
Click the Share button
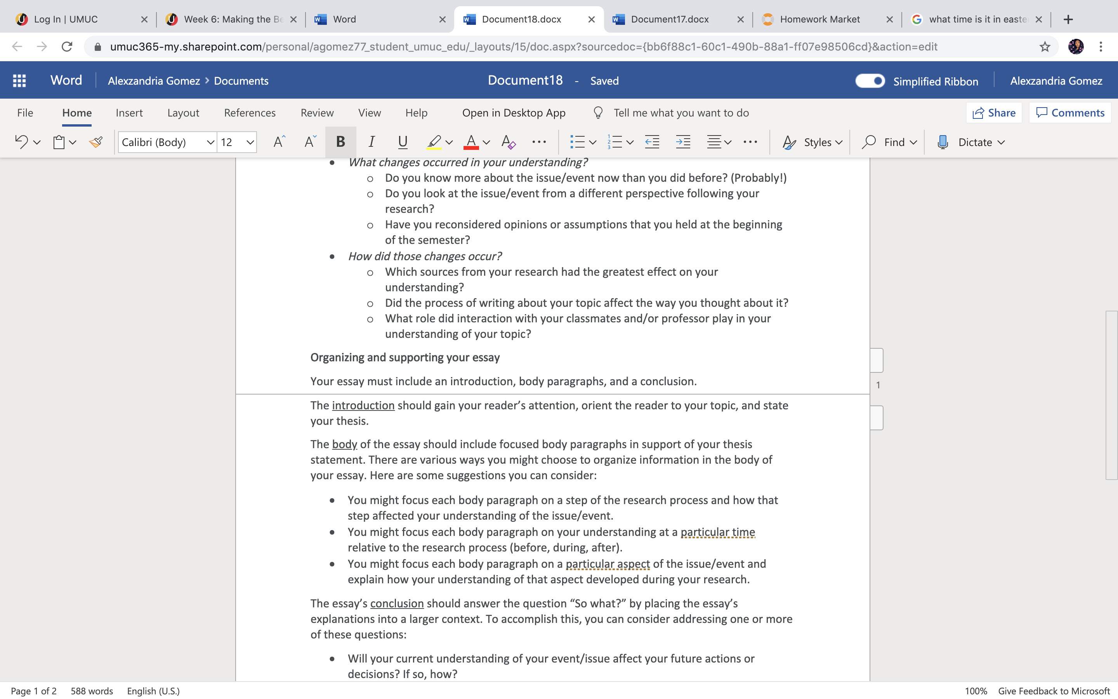coord(994,113)
